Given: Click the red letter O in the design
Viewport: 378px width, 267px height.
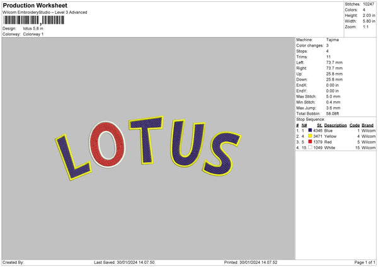Looking at the screenshot, I should [107, 144].
